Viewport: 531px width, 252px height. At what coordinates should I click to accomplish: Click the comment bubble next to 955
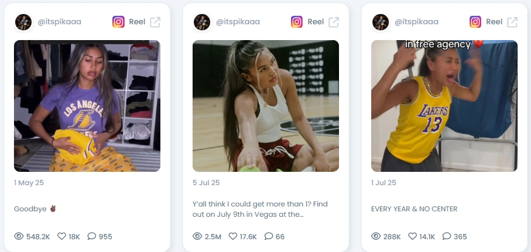(91, 236)
